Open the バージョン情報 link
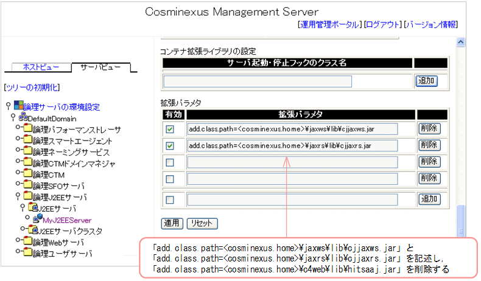481x281 pixels. 430,24
